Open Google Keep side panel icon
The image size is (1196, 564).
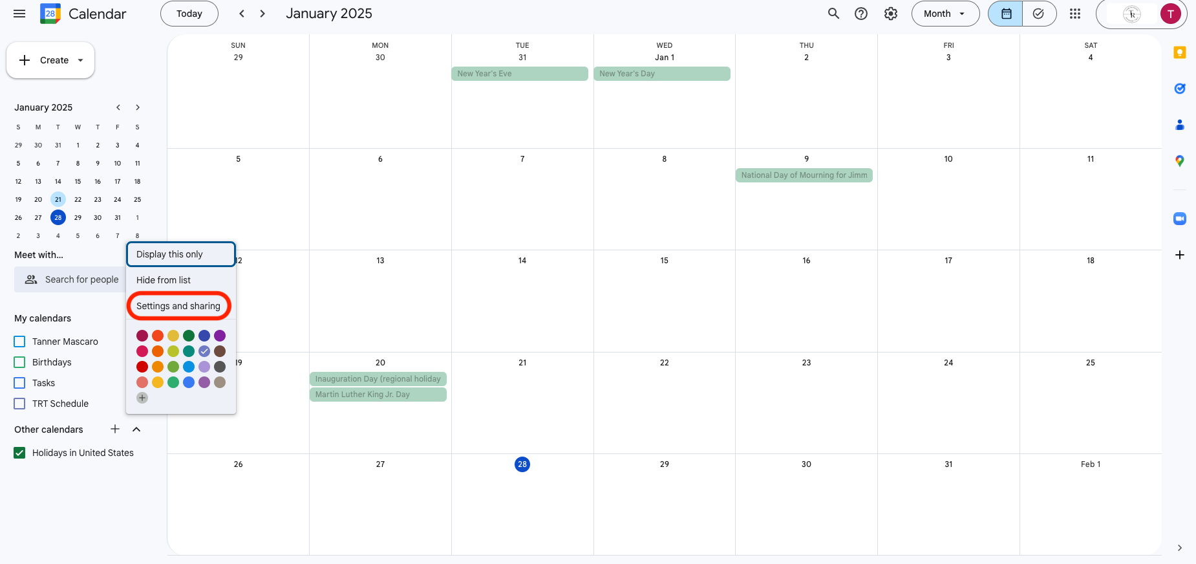point(1180,53)
